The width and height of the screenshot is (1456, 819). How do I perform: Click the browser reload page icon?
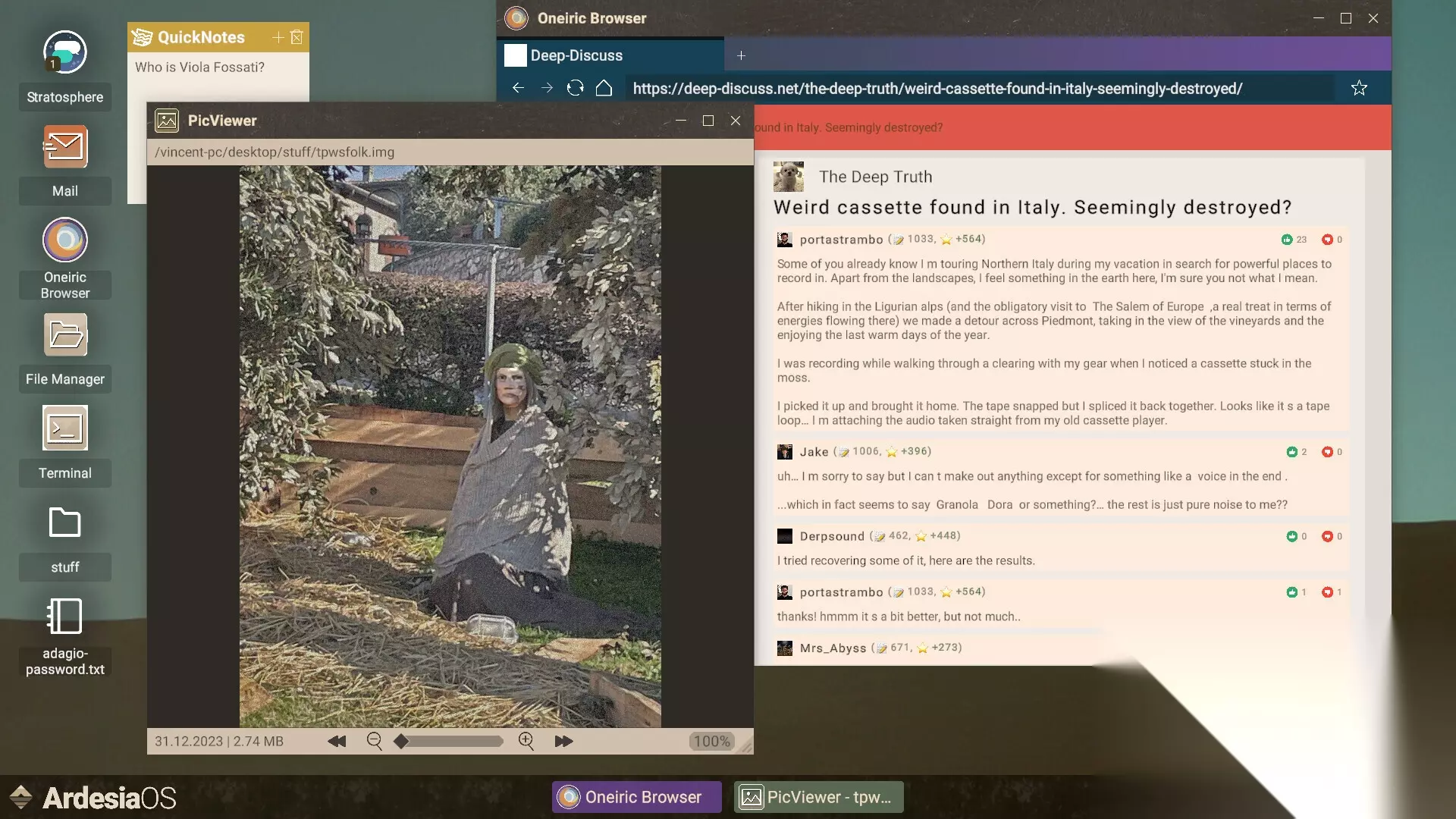coord(576,88)
